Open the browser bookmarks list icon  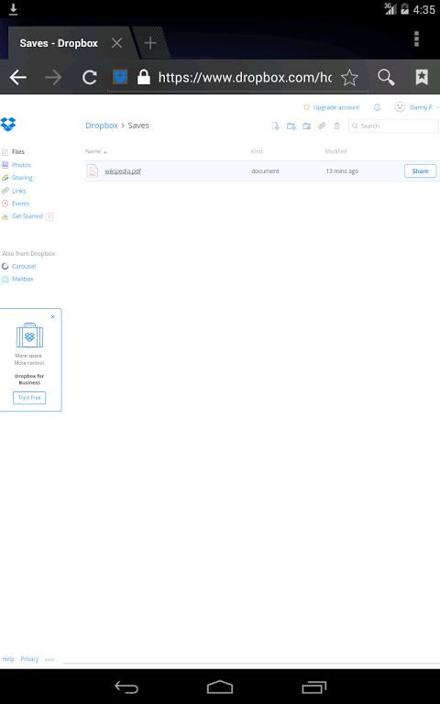422,77
